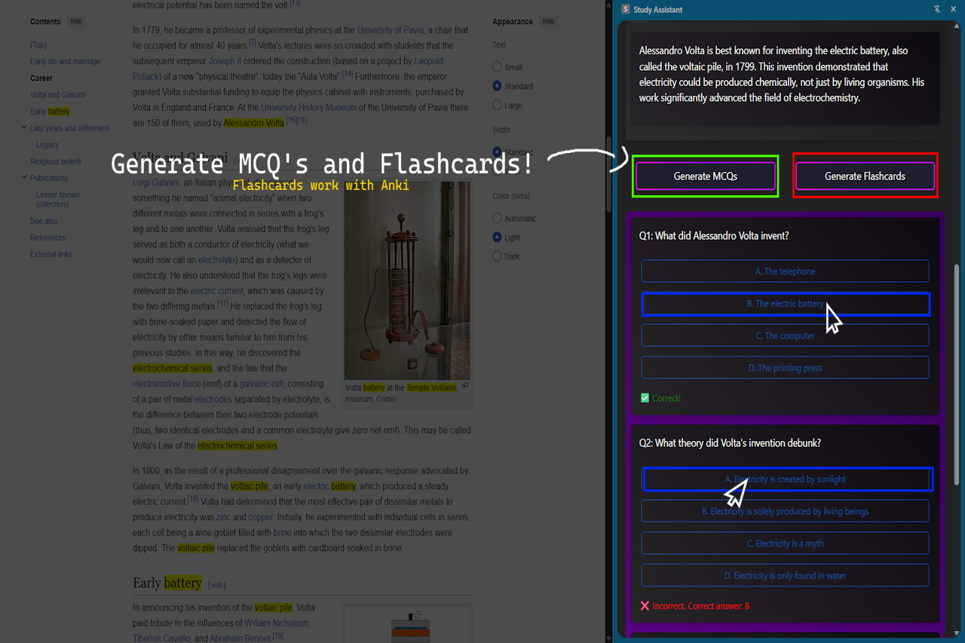Collapse the Publications section
The width and height of the screenshot is (965, 643).
click(24, 178)
